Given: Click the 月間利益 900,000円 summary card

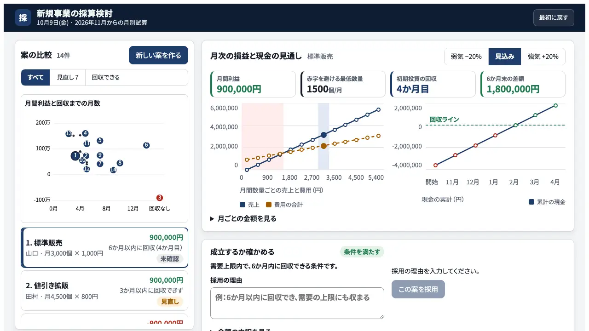Looking at the screenshot, I should click(x=253, y=84).
